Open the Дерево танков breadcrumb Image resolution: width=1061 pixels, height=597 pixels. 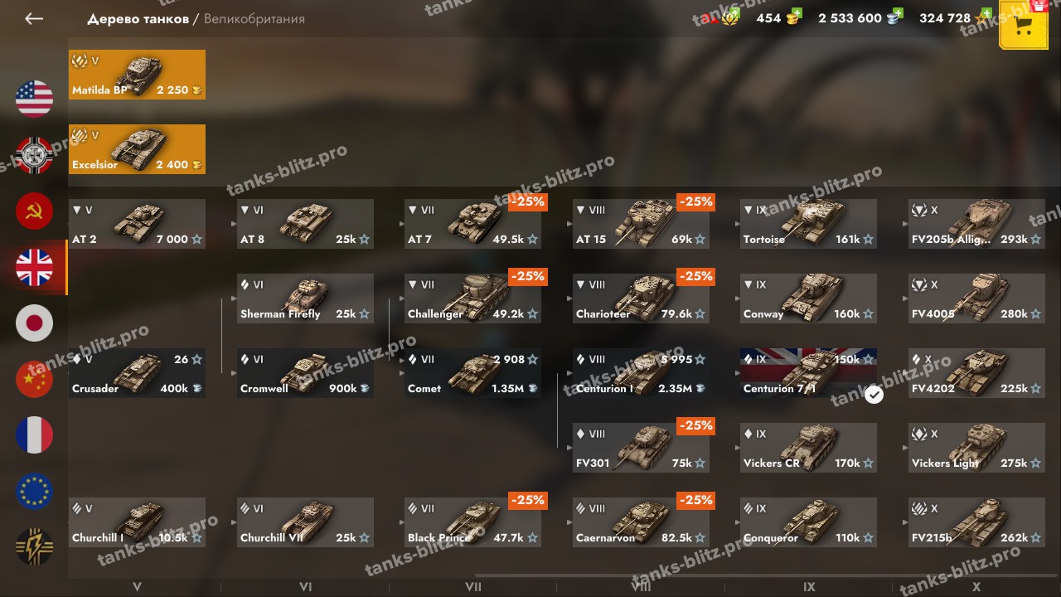pyautogui.click(x=138, y=19)
